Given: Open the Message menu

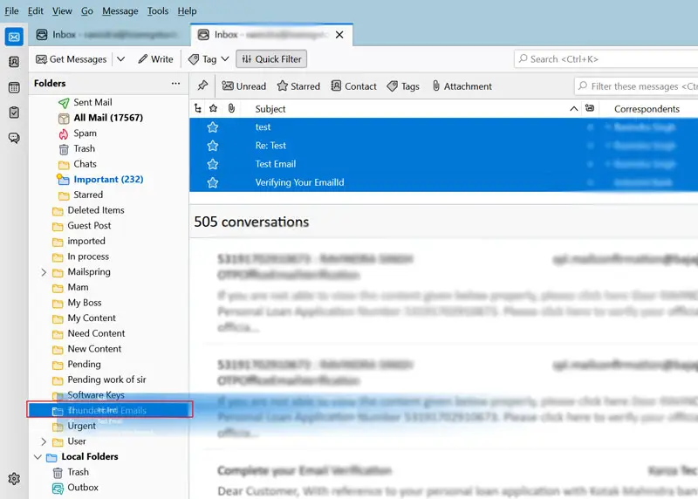Looking at the screenshot, I should [x=120, y=11].
